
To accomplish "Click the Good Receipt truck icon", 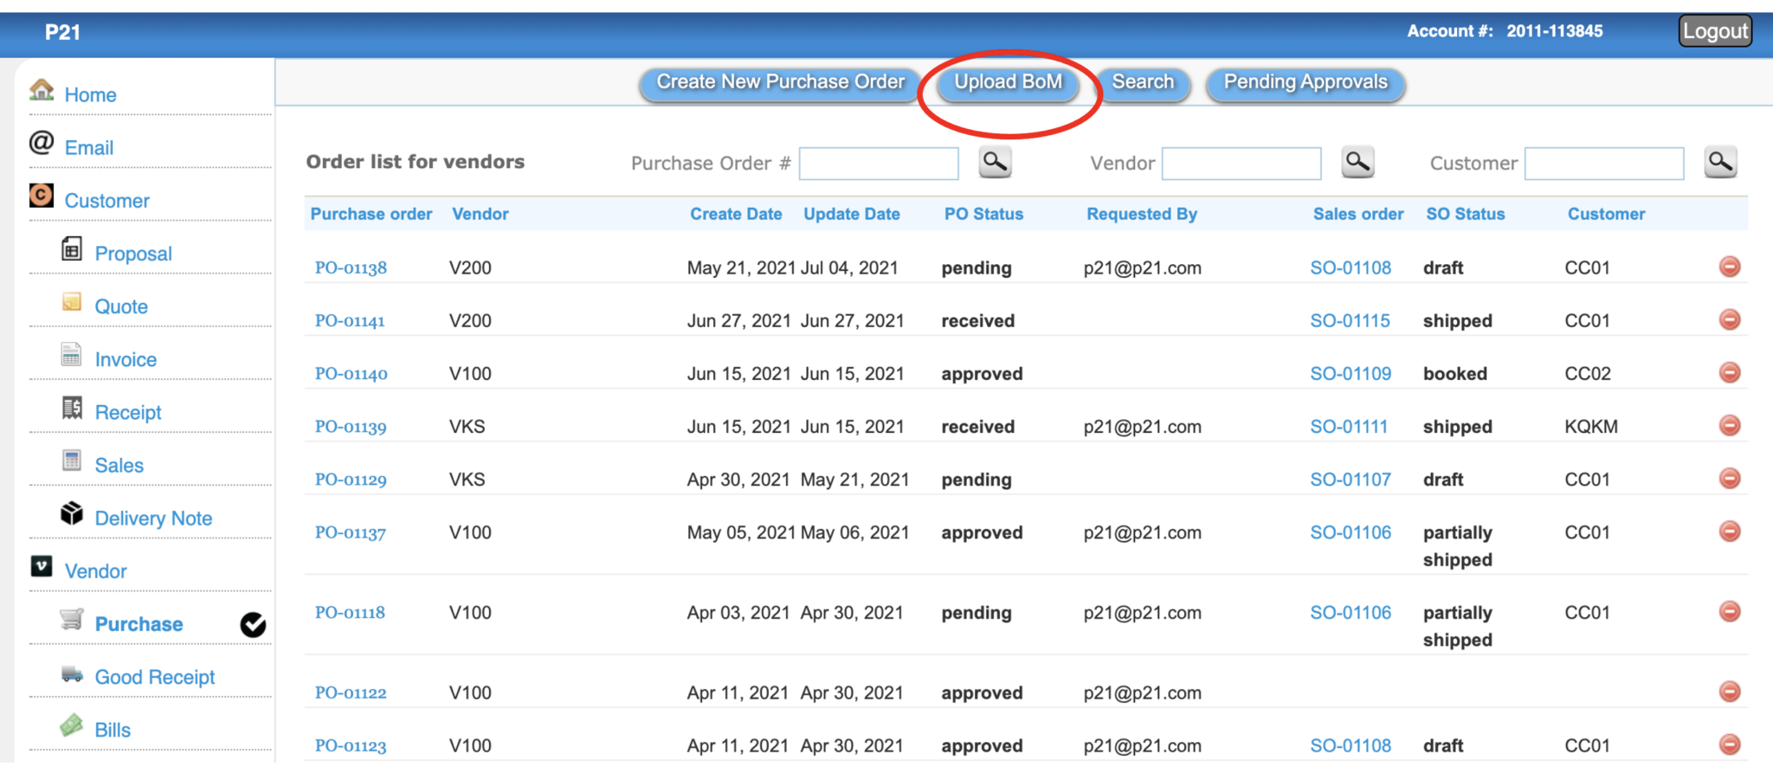I will 72,674.
